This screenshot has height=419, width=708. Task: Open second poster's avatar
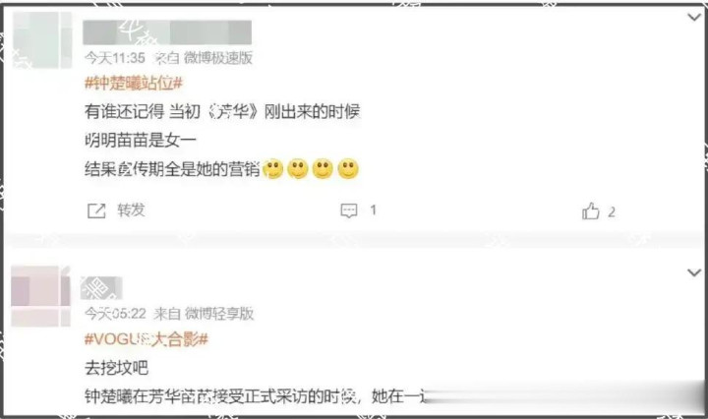pos(40,296)
